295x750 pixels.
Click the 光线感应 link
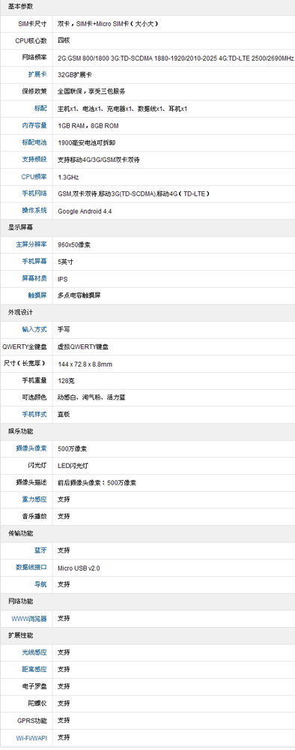34,652
